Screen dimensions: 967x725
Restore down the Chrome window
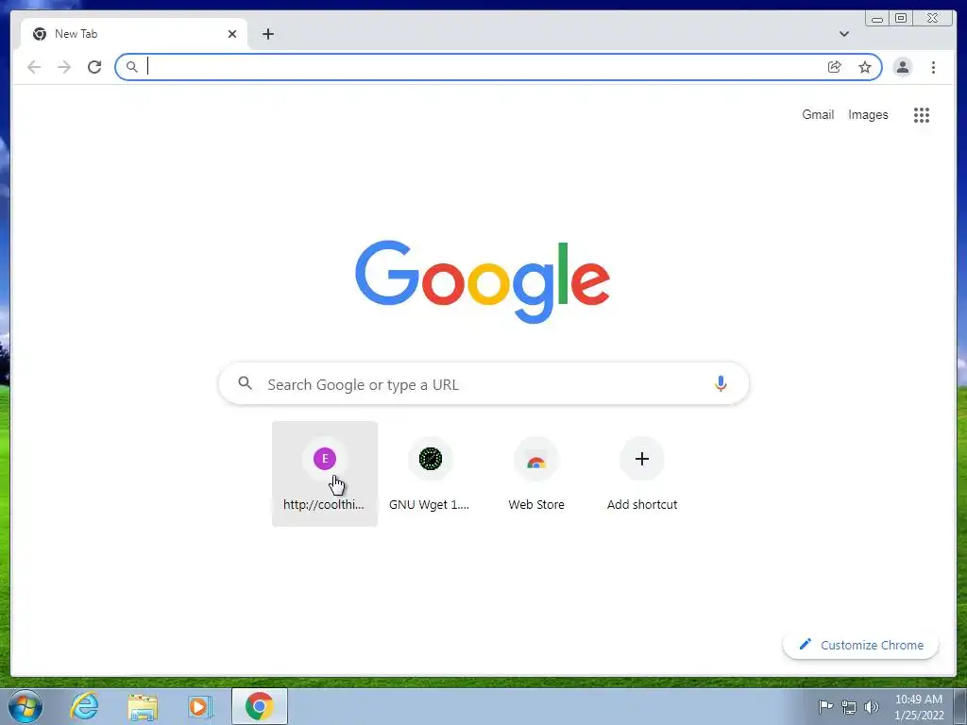(x=900, y=18)
